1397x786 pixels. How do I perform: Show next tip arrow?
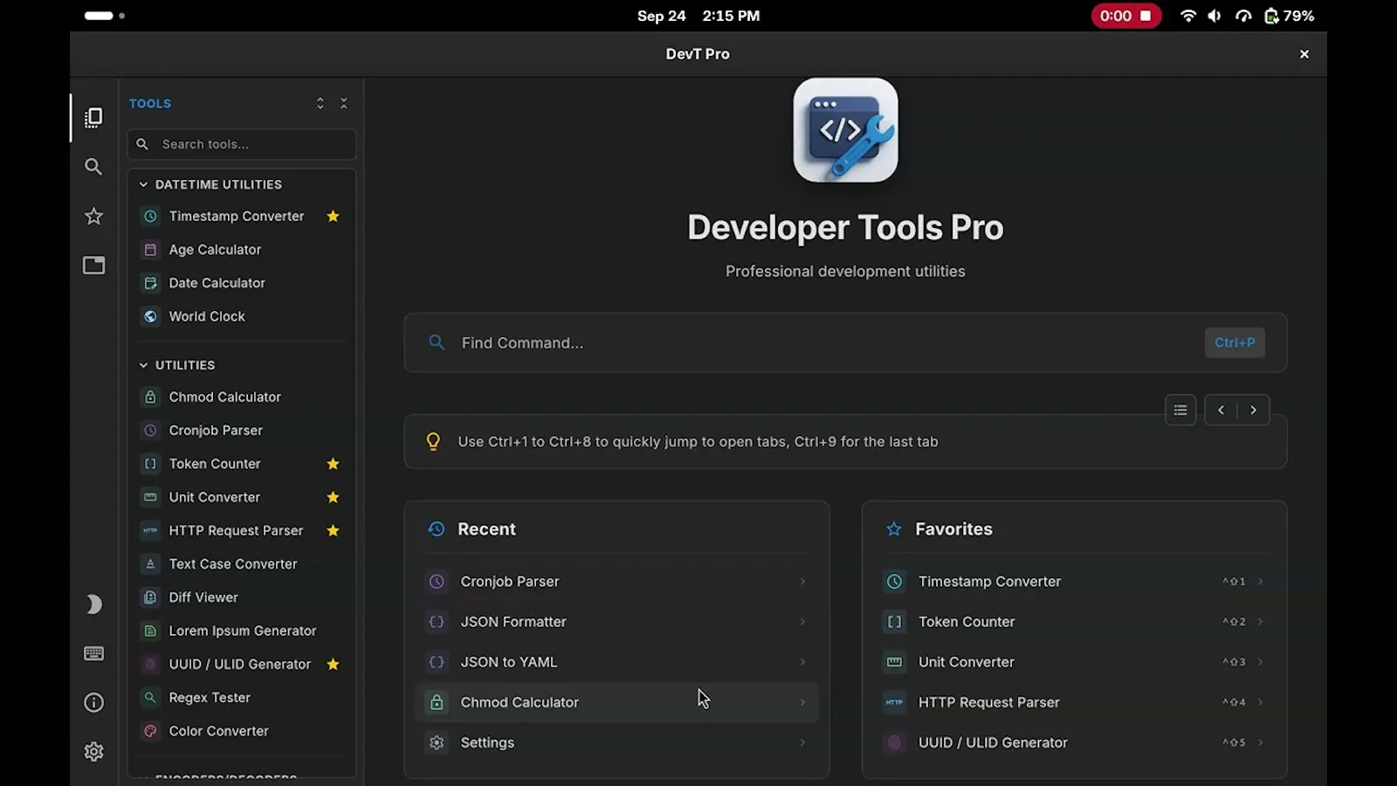(x=1254, y=410)
